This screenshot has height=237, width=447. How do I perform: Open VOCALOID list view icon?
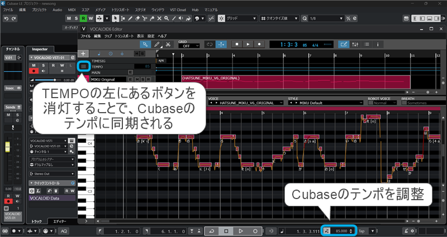coord(367,45)
